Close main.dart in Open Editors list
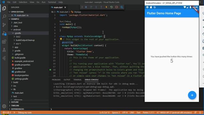 click(x=12, y=15)
